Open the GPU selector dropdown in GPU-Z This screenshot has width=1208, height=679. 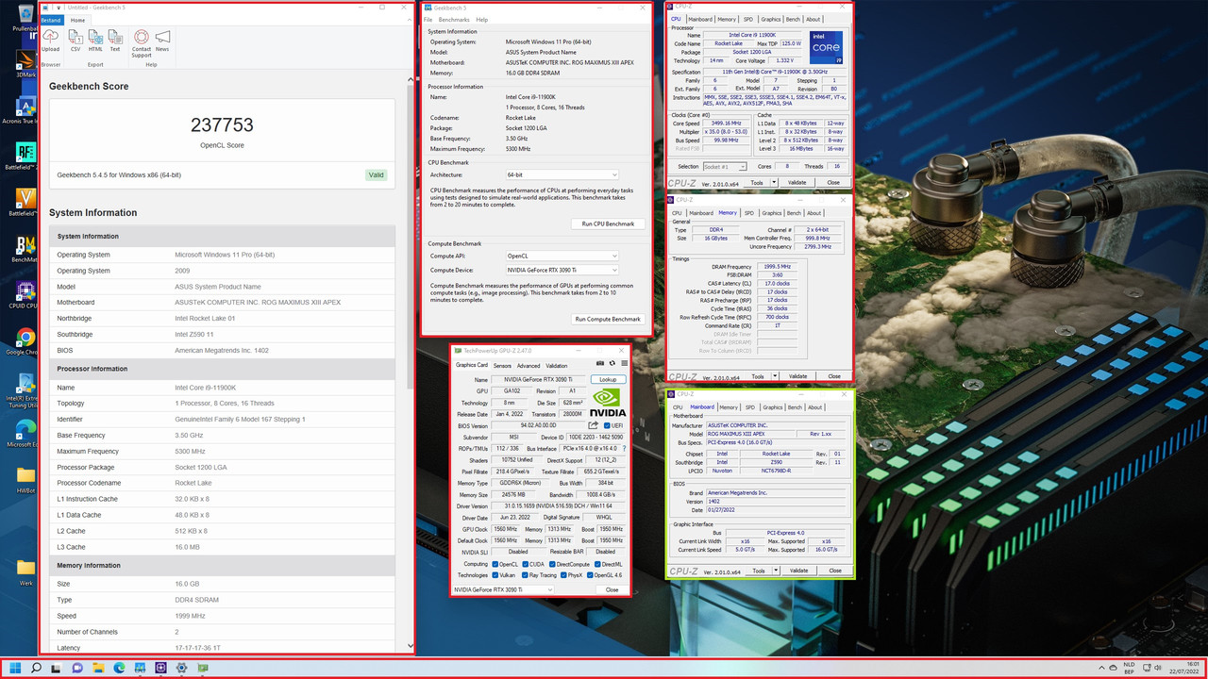point(503,589)
